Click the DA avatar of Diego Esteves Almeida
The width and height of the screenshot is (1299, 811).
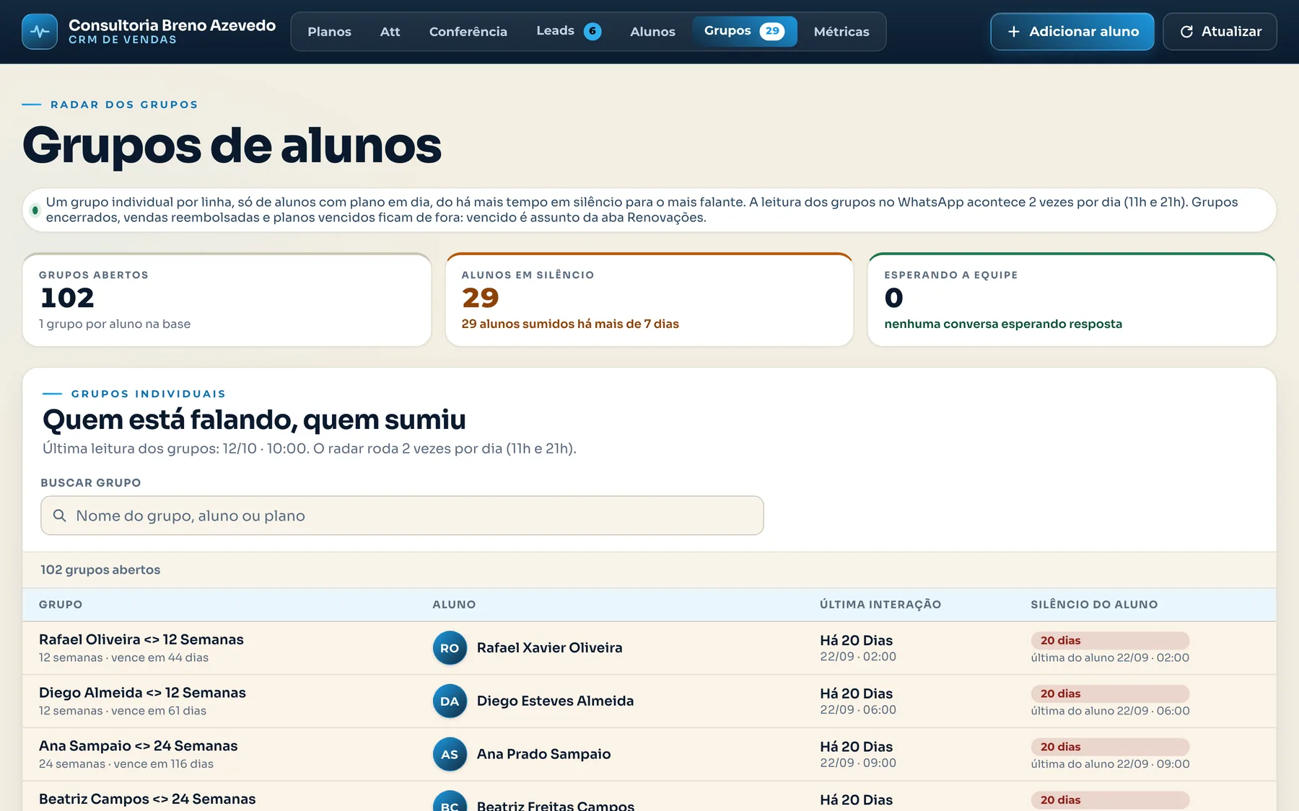click(450, 701)
